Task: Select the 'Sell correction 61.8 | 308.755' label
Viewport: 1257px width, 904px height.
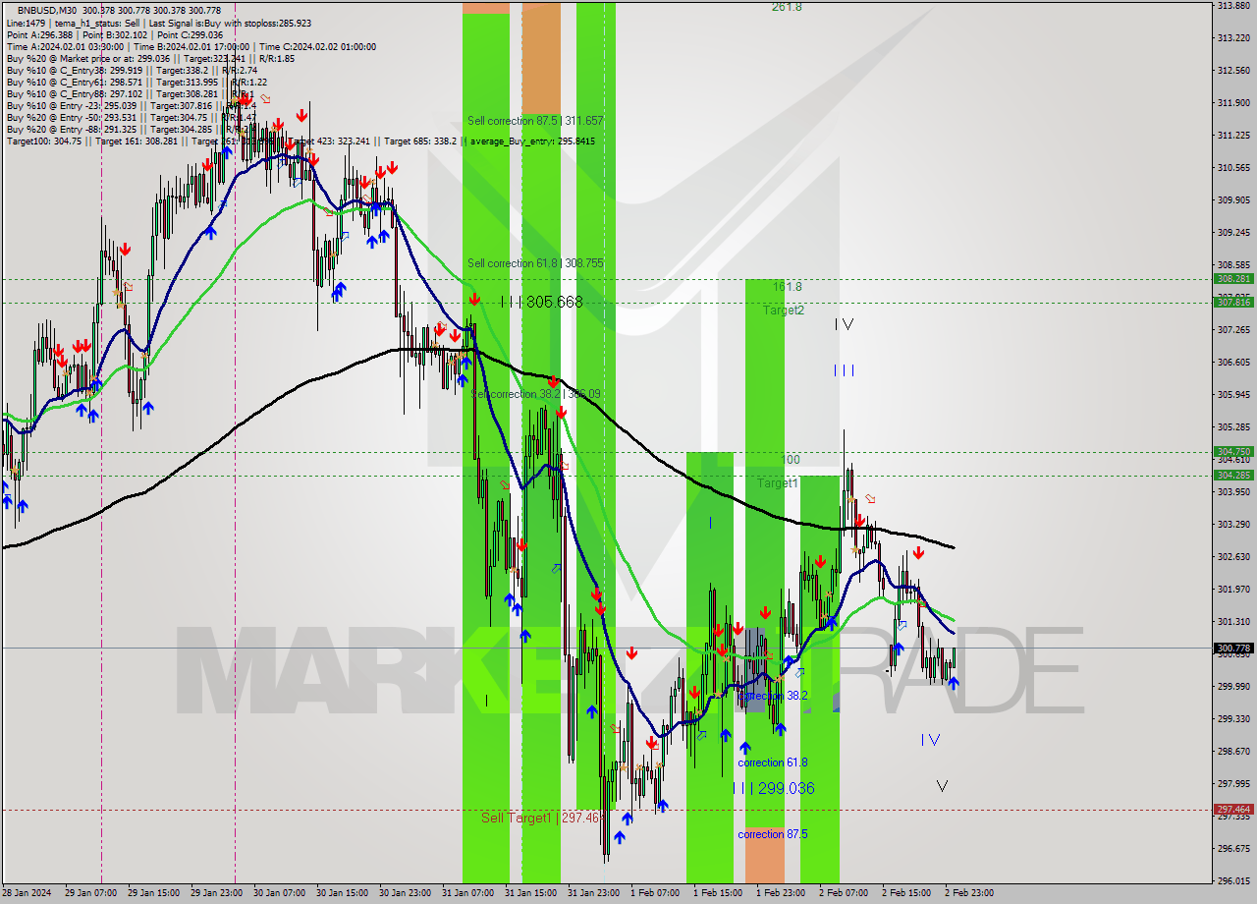Action: tap(535, 263)
